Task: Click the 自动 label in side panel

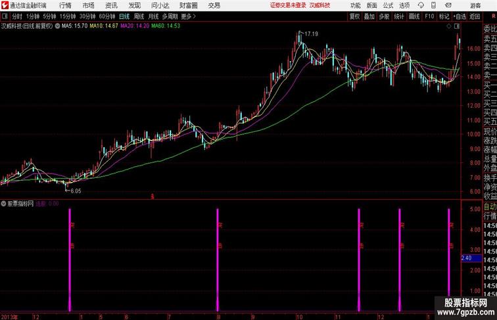Action: [490, 206]
